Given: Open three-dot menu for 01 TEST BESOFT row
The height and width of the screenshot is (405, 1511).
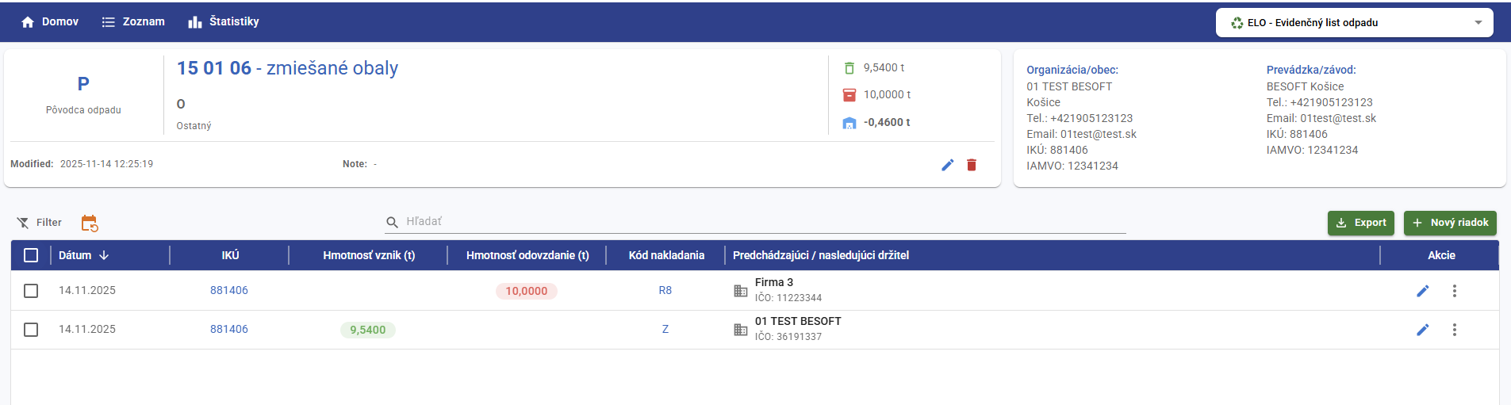Looking at the screenshot, I should click(1454, 330).
